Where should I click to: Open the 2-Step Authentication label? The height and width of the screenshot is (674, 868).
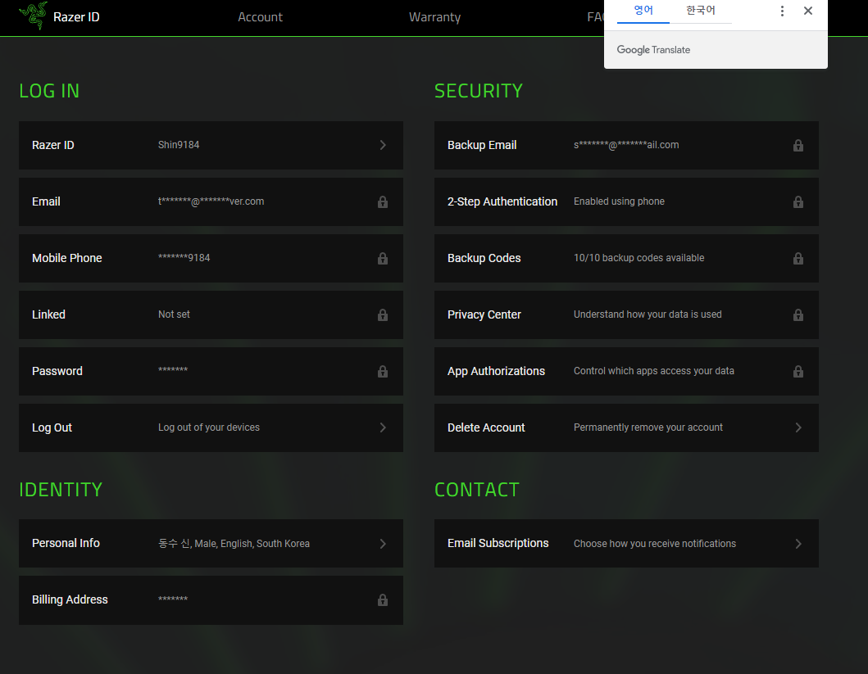502,201
